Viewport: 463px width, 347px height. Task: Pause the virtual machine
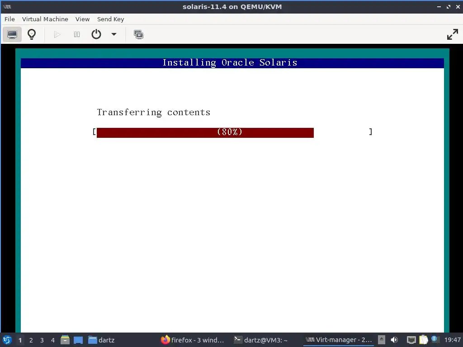point(77,34)
